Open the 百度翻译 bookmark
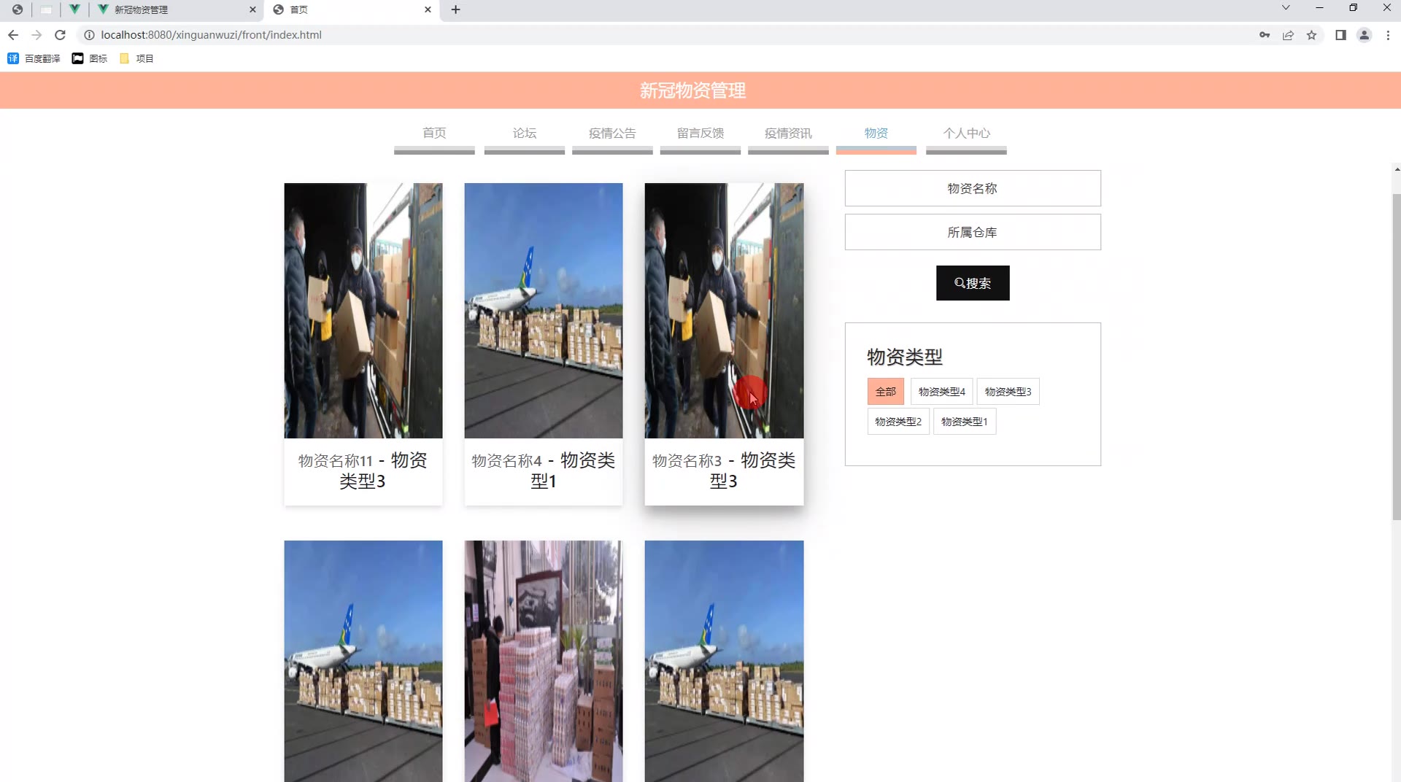Screen dimensions: 1401x782 point(34,58)
